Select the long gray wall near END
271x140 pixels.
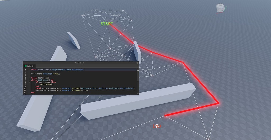(x=138, y=101)
